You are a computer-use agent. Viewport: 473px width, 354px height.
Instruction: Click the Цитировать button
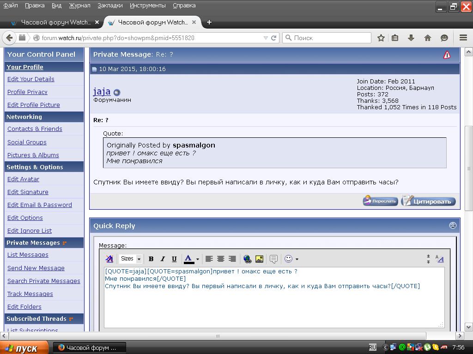(428, 201)
